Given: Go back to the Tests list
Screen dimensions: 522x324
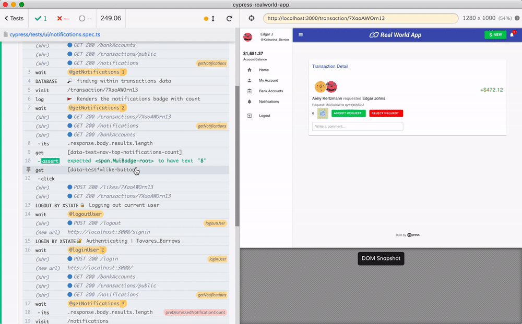Looking at the screenshot, I should tap(14, 18).
